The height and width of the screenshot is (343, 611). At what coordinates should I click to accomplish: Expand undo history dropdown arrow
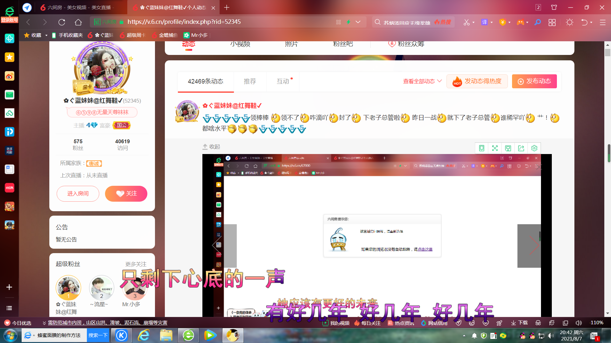click(591, 22)
